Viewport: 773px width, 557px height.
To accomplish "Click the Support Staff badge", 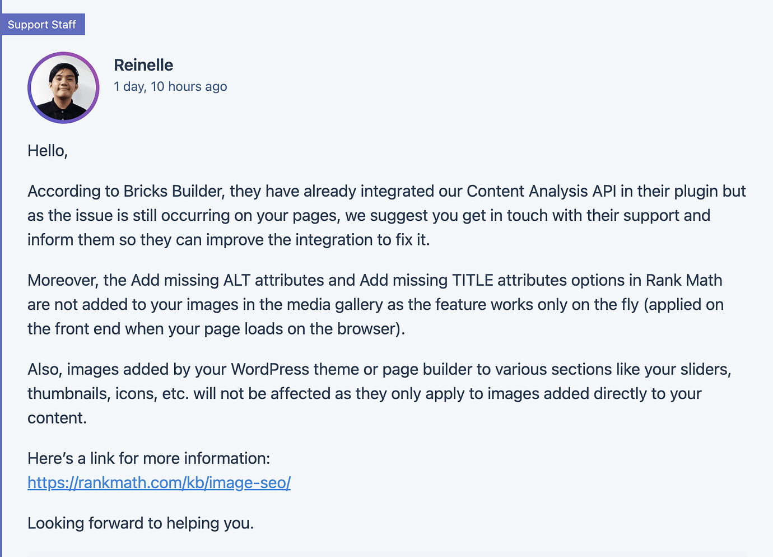I will tap(42, 25).
